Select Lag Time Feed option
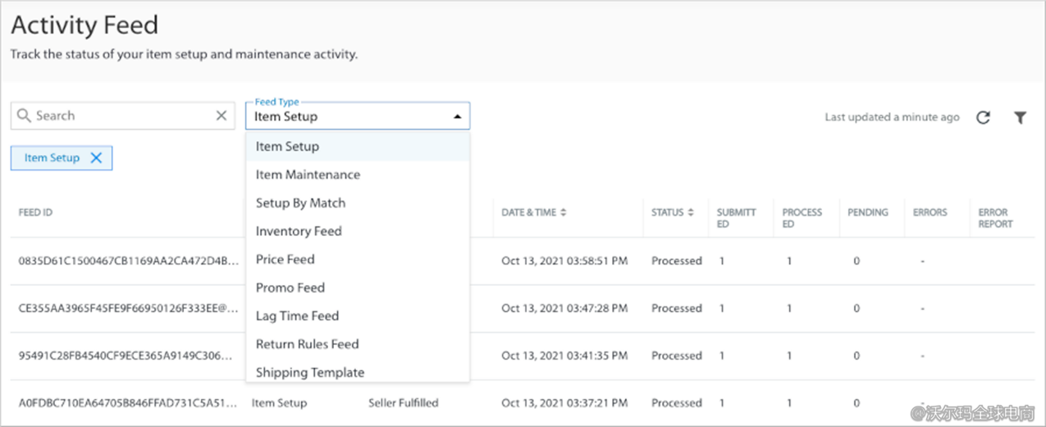 point(297,316)
